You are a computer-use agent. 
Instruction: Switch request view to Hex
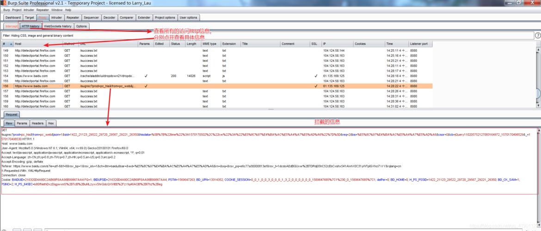pyautogui.click(x=51, y=123)
